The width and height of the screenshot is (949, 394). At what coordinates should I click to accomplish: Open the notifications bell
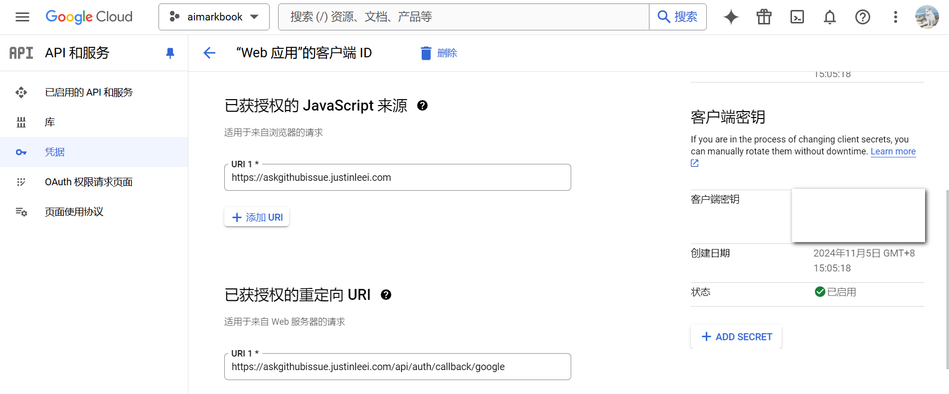click(x=829, y=17)
